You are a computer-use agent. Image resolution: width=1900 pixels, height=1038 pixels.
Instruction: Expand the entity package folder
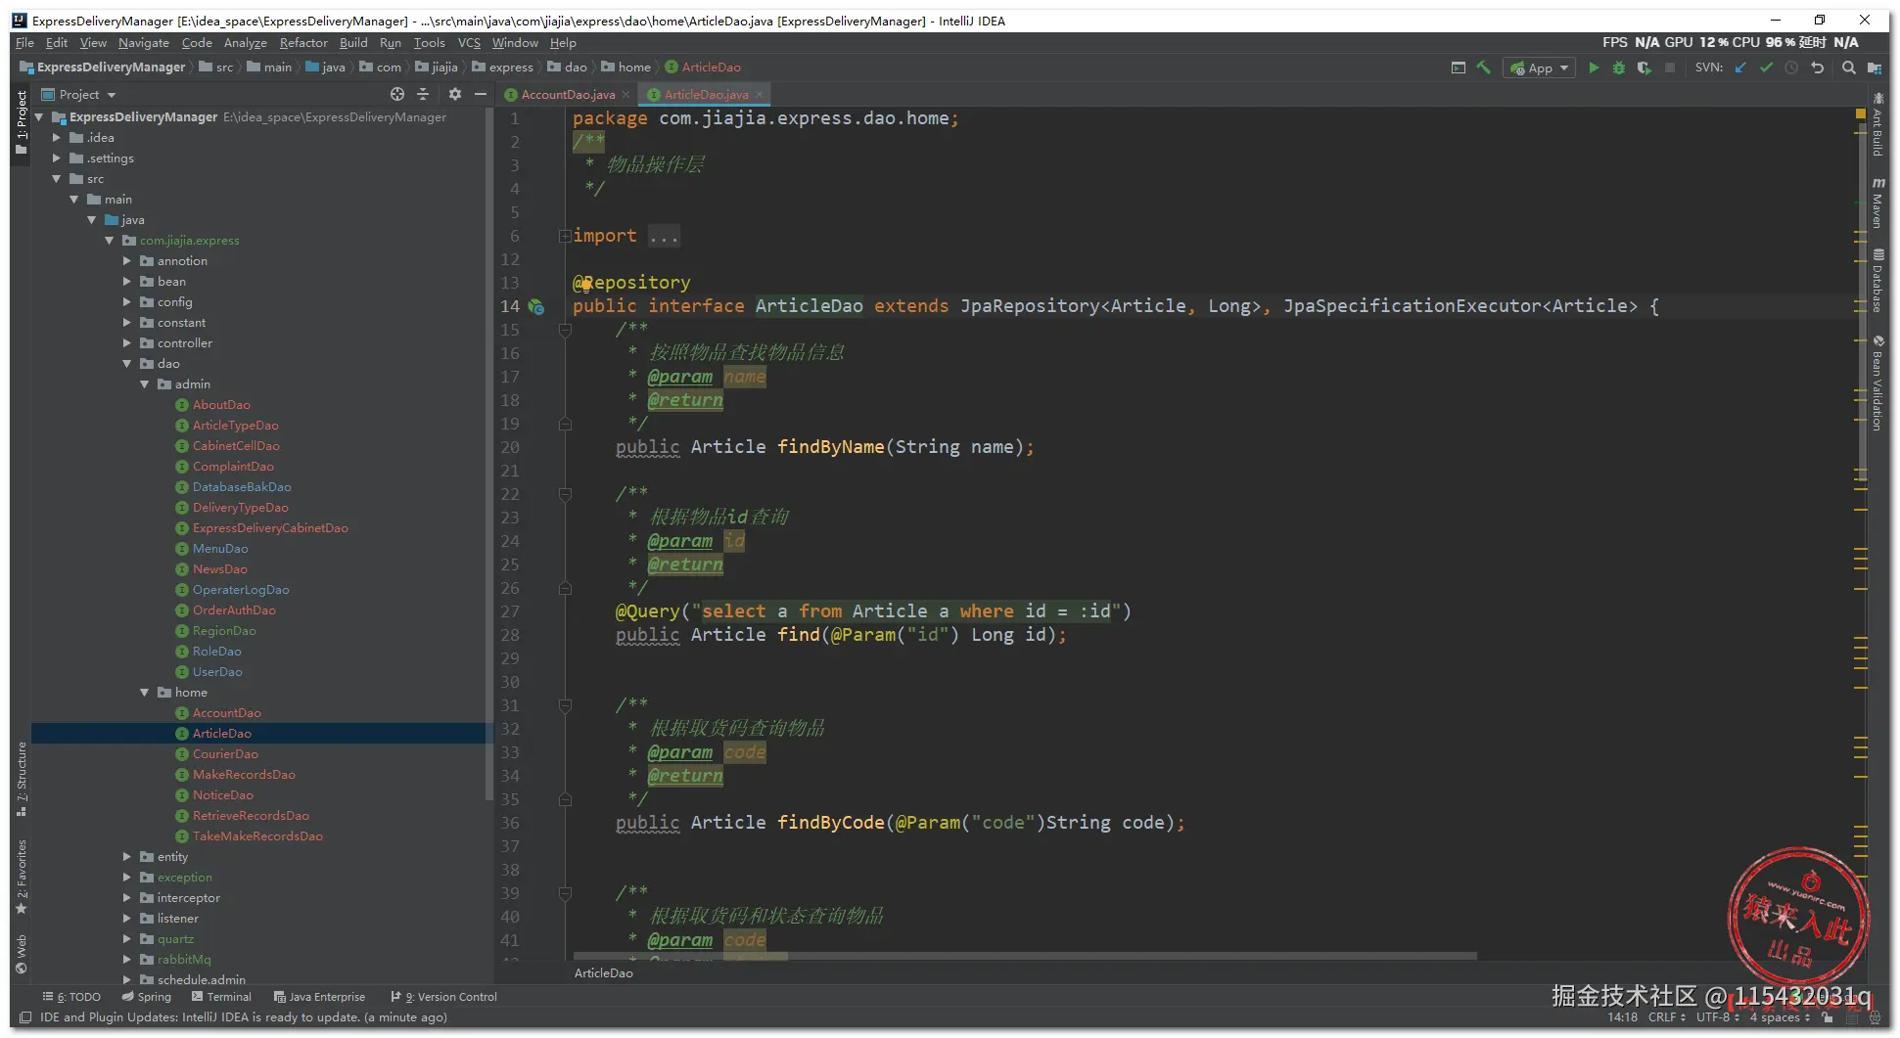pyautogui.click(x=127, y=856)
